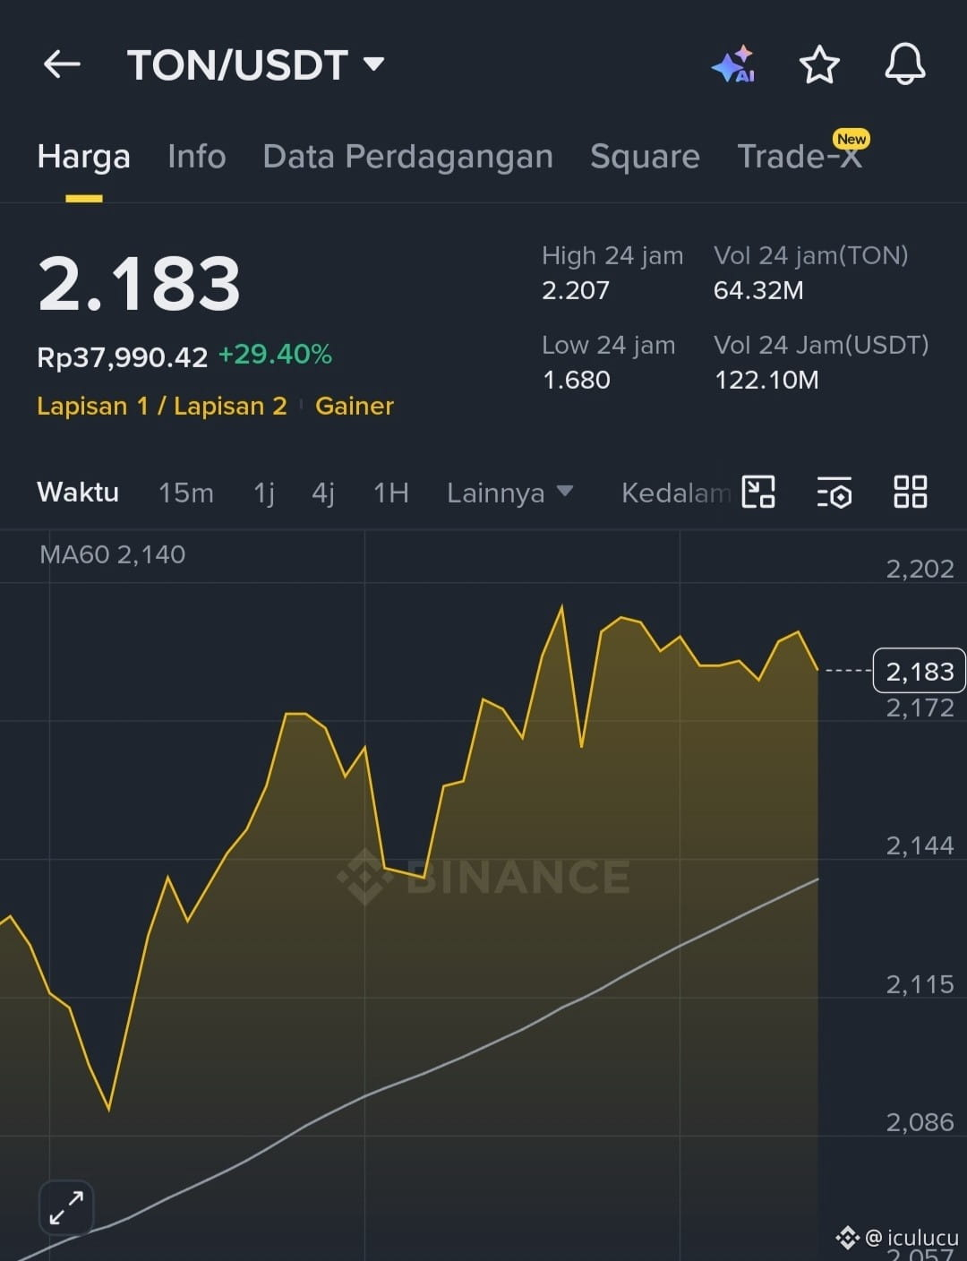
Task: Tap the 2,144 price axis label
Action: (x=920, y=845)
